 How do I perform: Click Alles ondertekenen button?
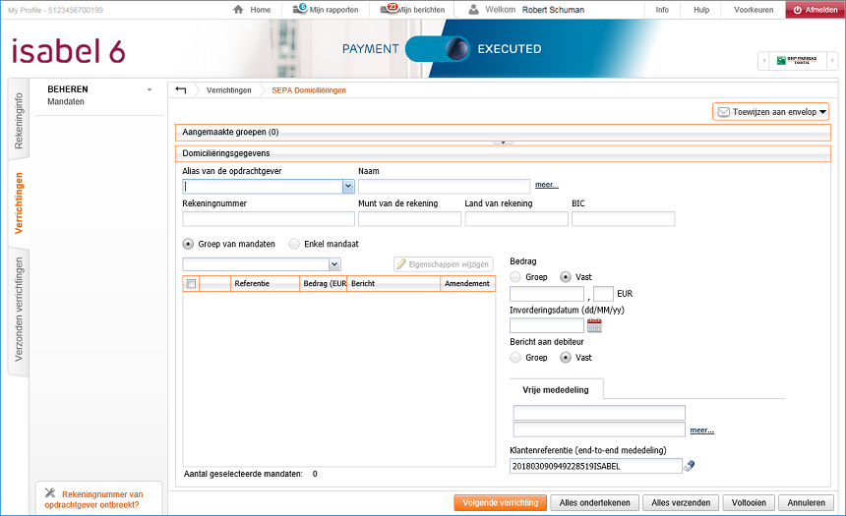pyautogui.click(x=594, y=502)
